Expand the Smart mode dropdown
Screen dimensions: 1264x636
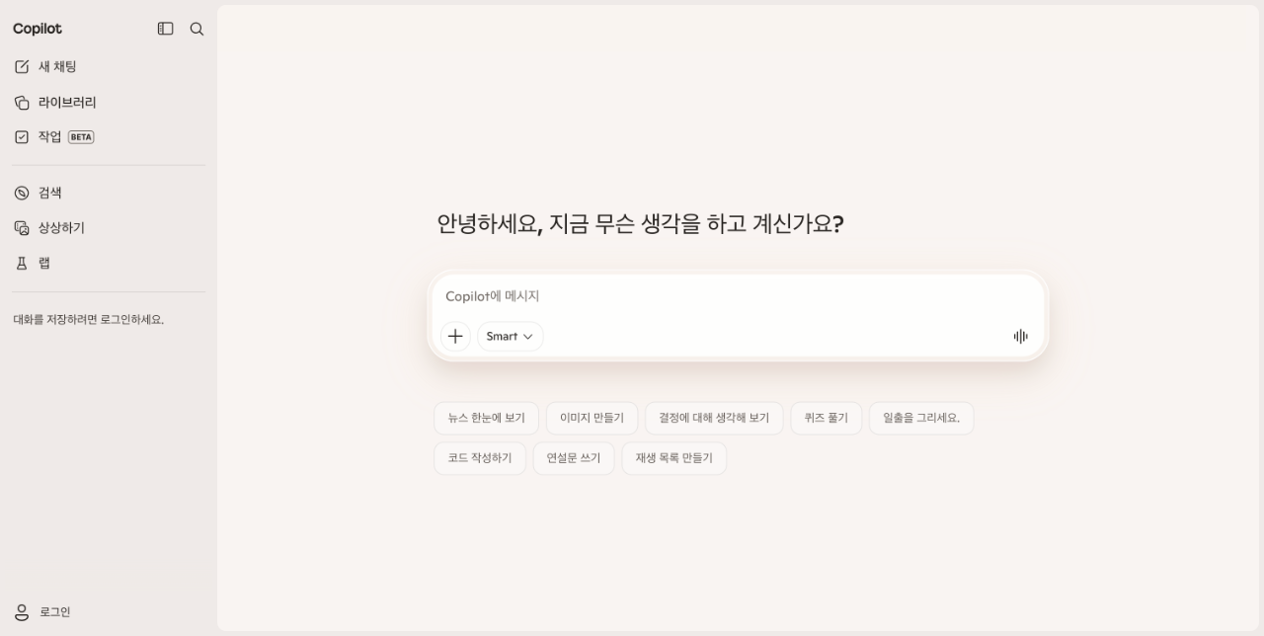point(510,337)
